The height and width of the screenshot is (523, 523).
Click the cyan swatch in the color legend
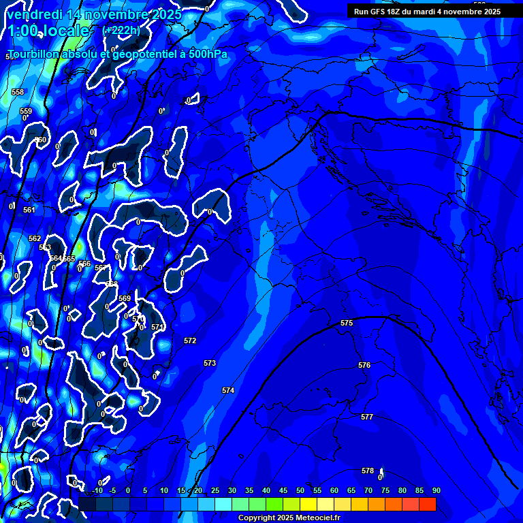click(x=223, y=504)
